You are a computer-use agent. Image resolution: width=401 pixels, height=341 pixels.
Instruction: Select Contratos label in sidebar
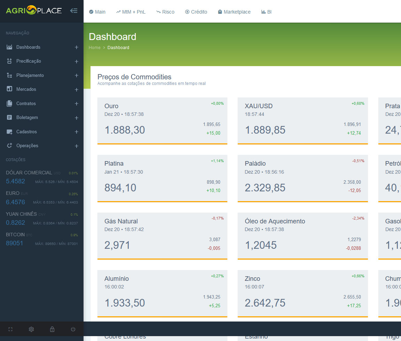pyautogui.click(x=26, y=104)
